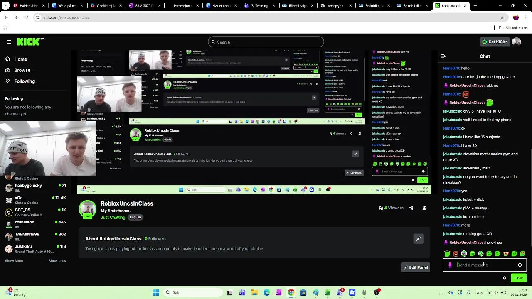The image size is (532, 299).
Task: Open the Alle bokmerker folder
Action: pos(514,28)
